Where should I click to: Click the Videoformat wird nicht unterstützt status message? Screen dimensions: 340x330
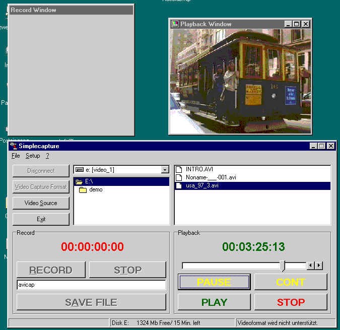coord(278,323)
